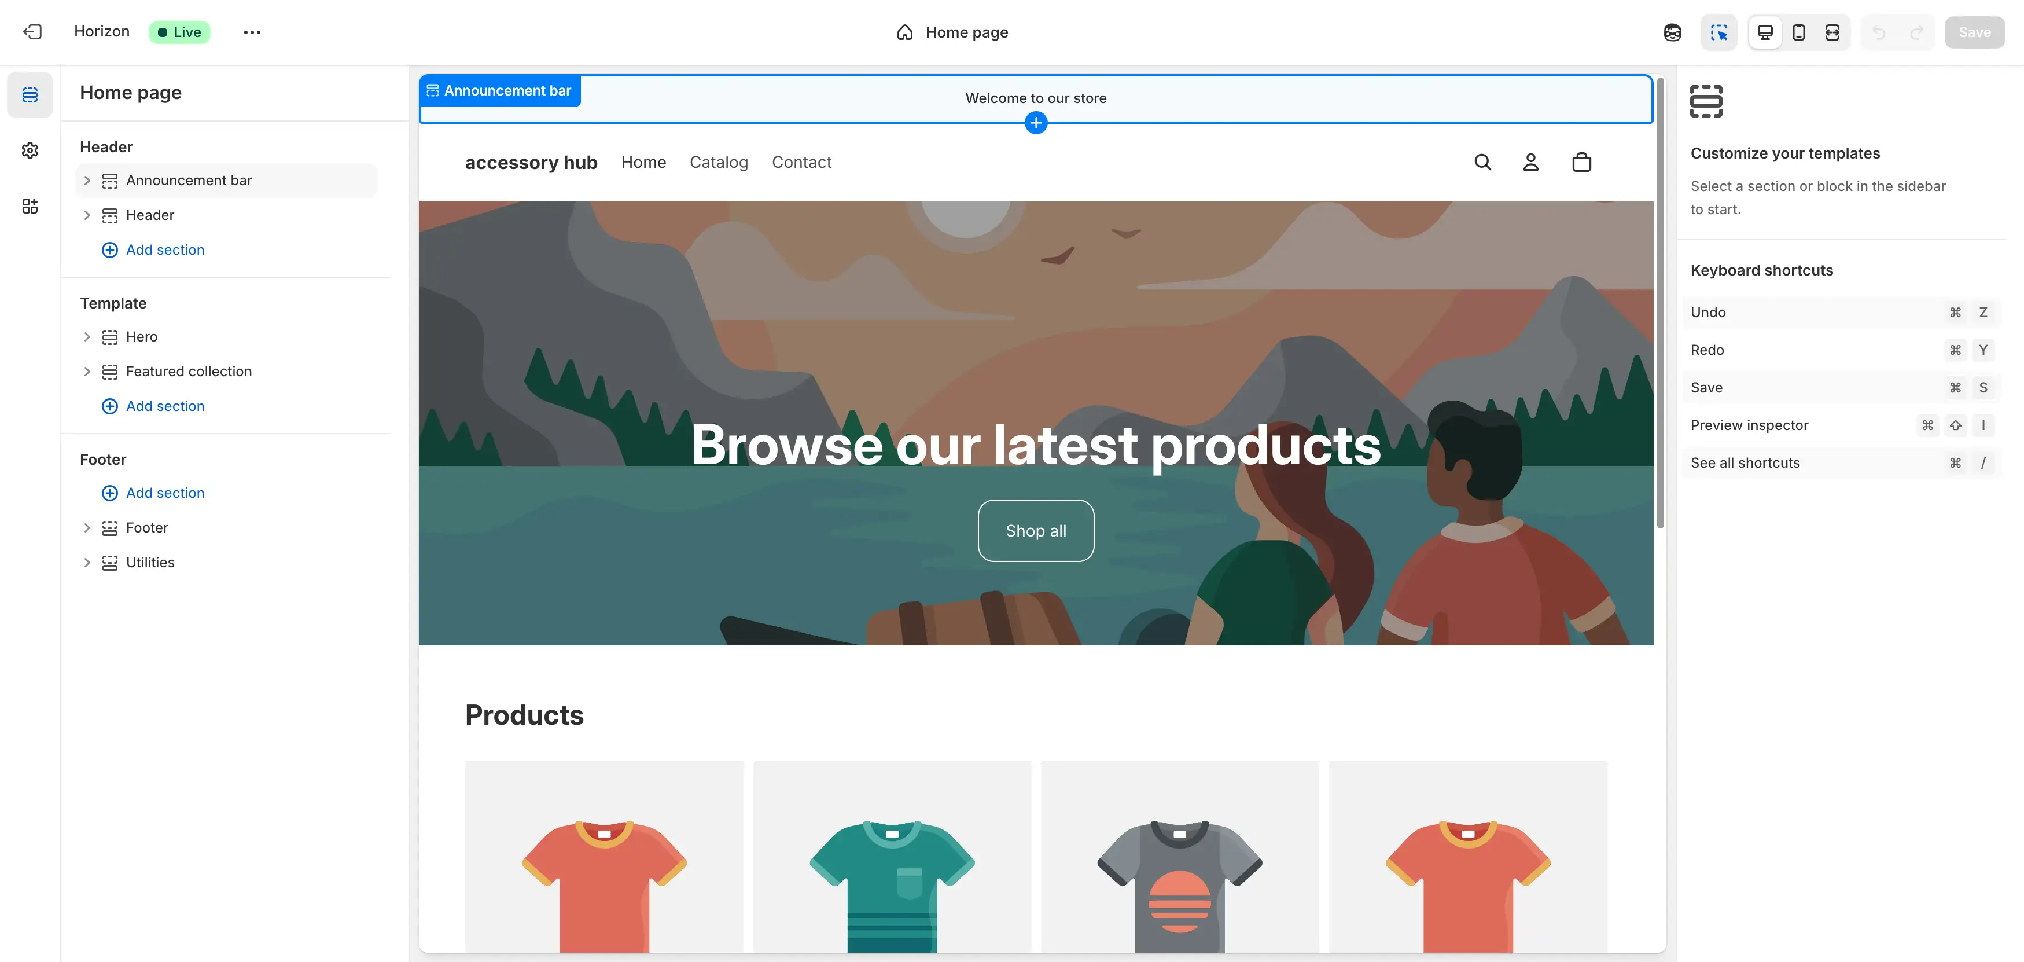Open search in the store preview header
The width and height of the screenshot is (2024, 962).
point(1482,162)
